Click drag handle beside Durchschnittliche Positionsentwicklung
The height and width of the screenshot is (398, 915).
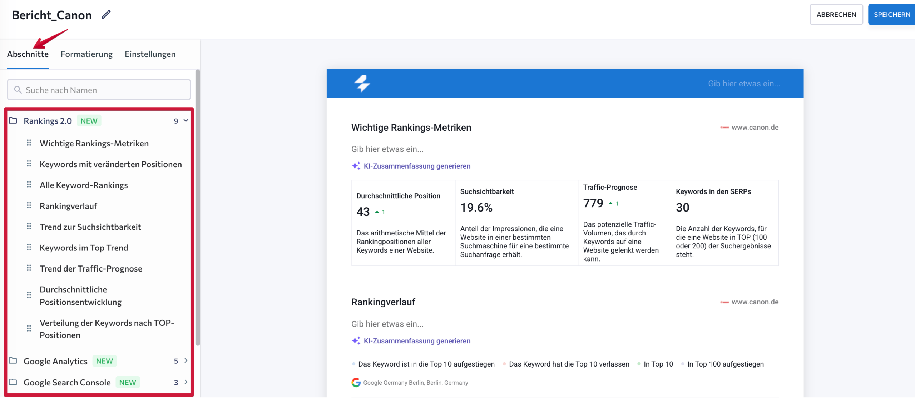[29, 295]
